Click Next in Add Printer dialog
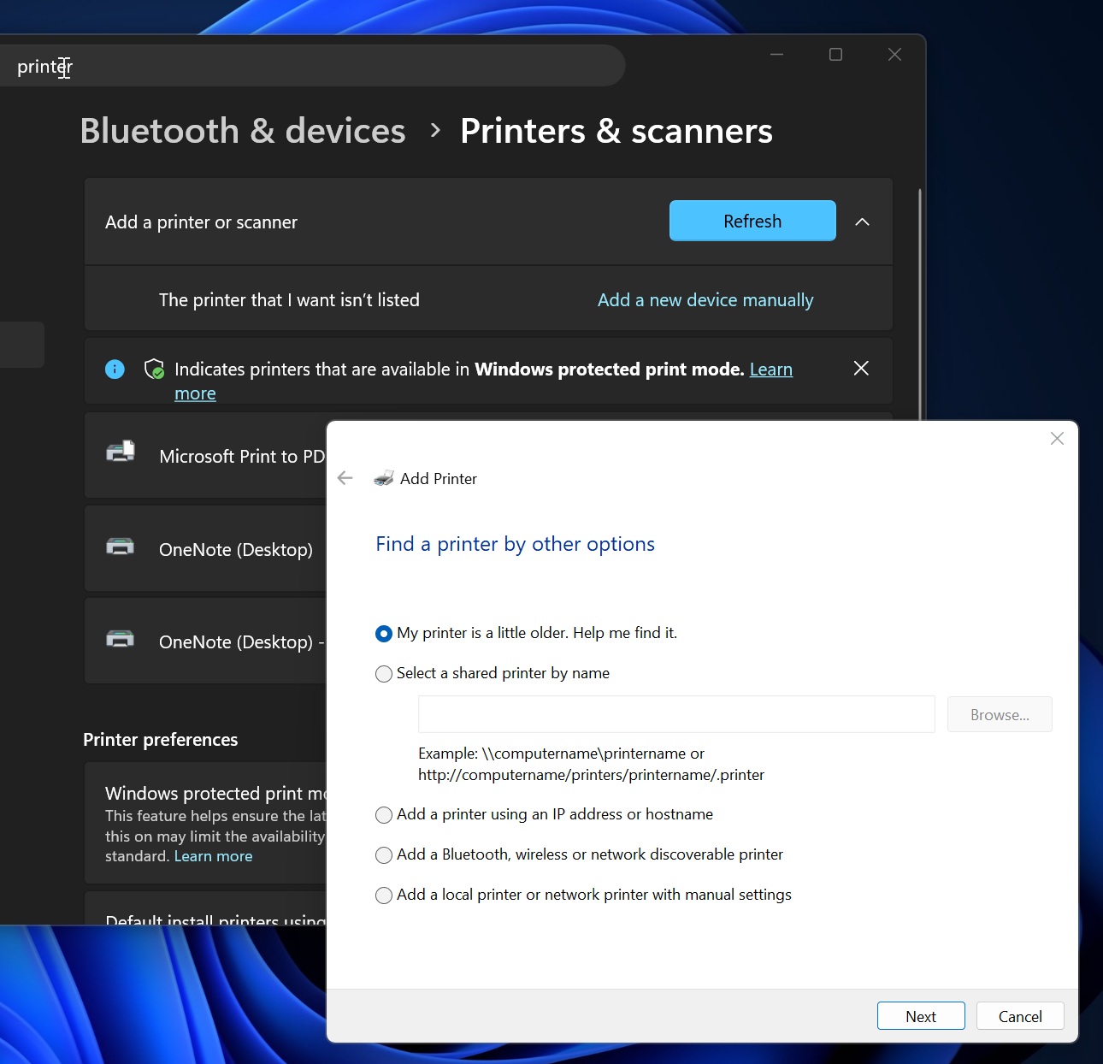 tap(921, 1016)
